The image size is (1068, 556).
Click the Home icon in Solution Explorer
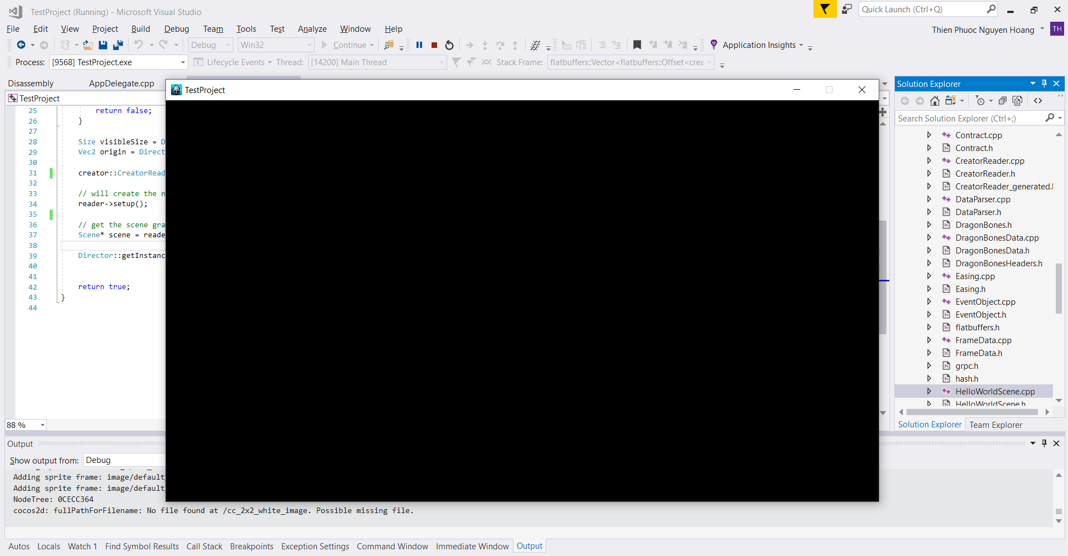[x=935, y=101]
